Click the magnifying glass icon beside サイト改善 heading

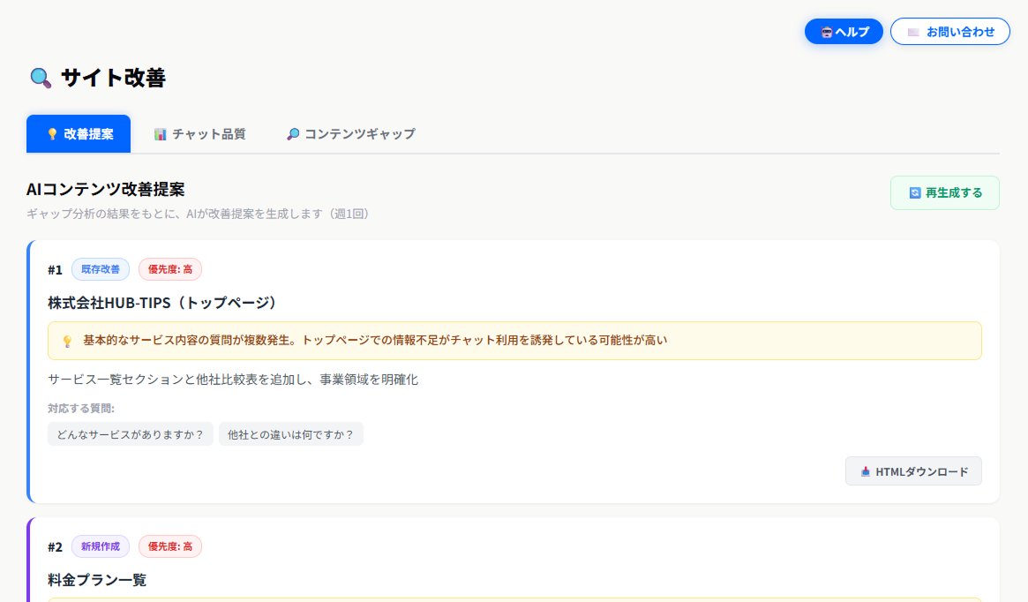38,78
